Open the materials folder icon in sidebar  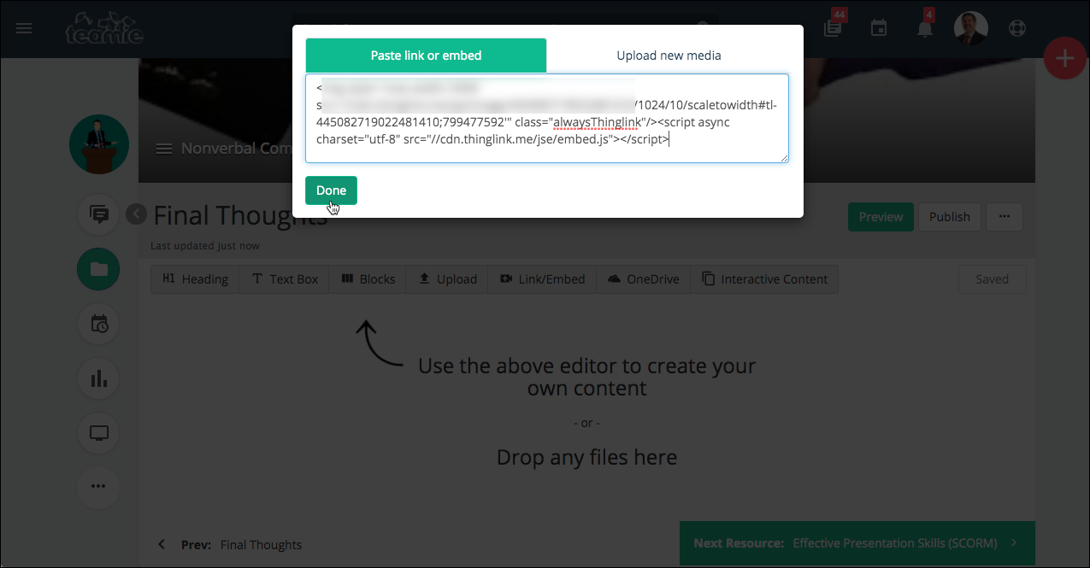tap(98, 269)
